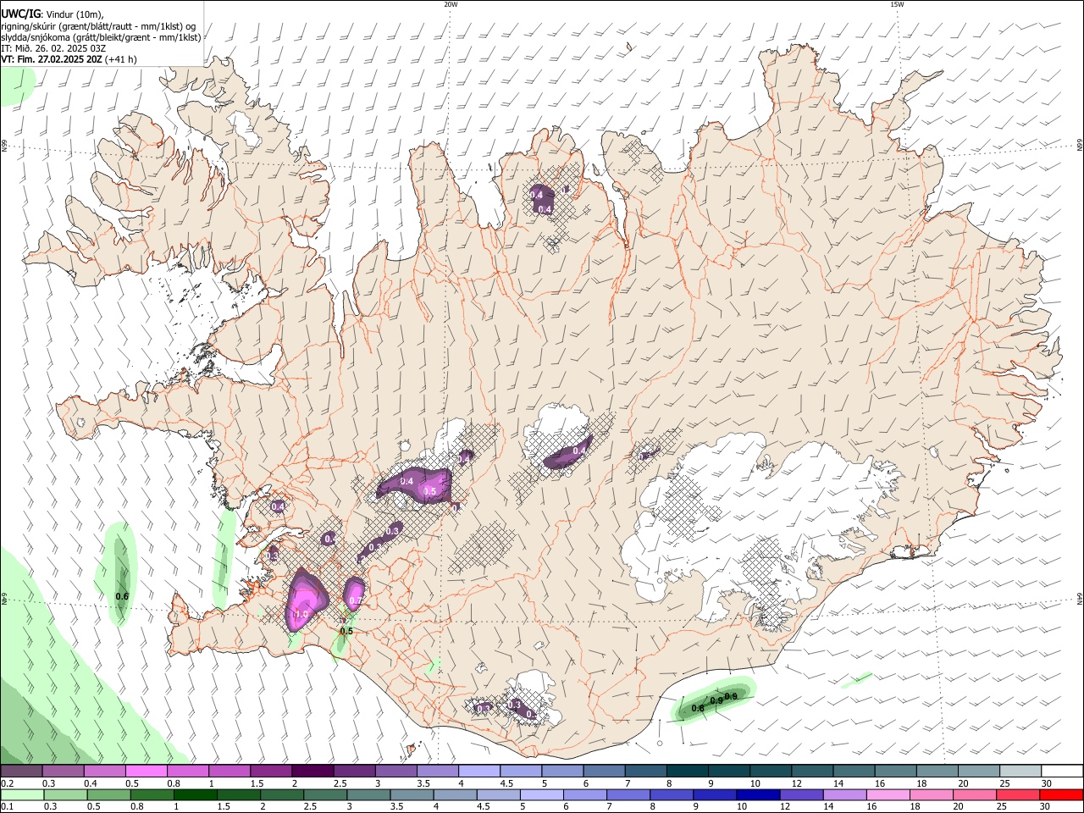The width and height of the screenshot is (1084, 813).
Task: Click the 0.7 snowfall value label
Action: (356, 600)
